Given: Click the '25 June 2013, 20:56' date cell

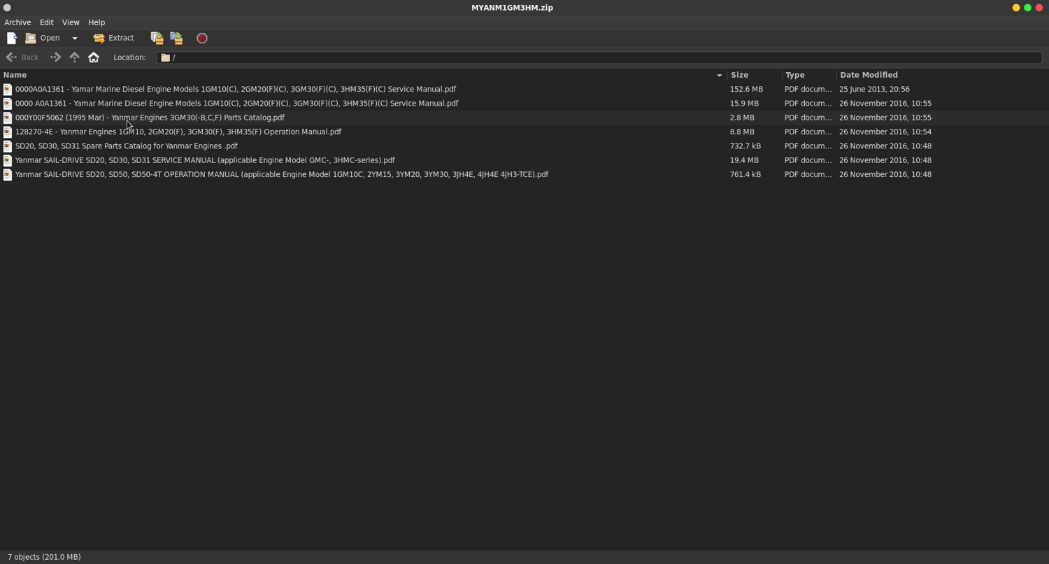Looking at the screenshot, I should click(874, 90).
